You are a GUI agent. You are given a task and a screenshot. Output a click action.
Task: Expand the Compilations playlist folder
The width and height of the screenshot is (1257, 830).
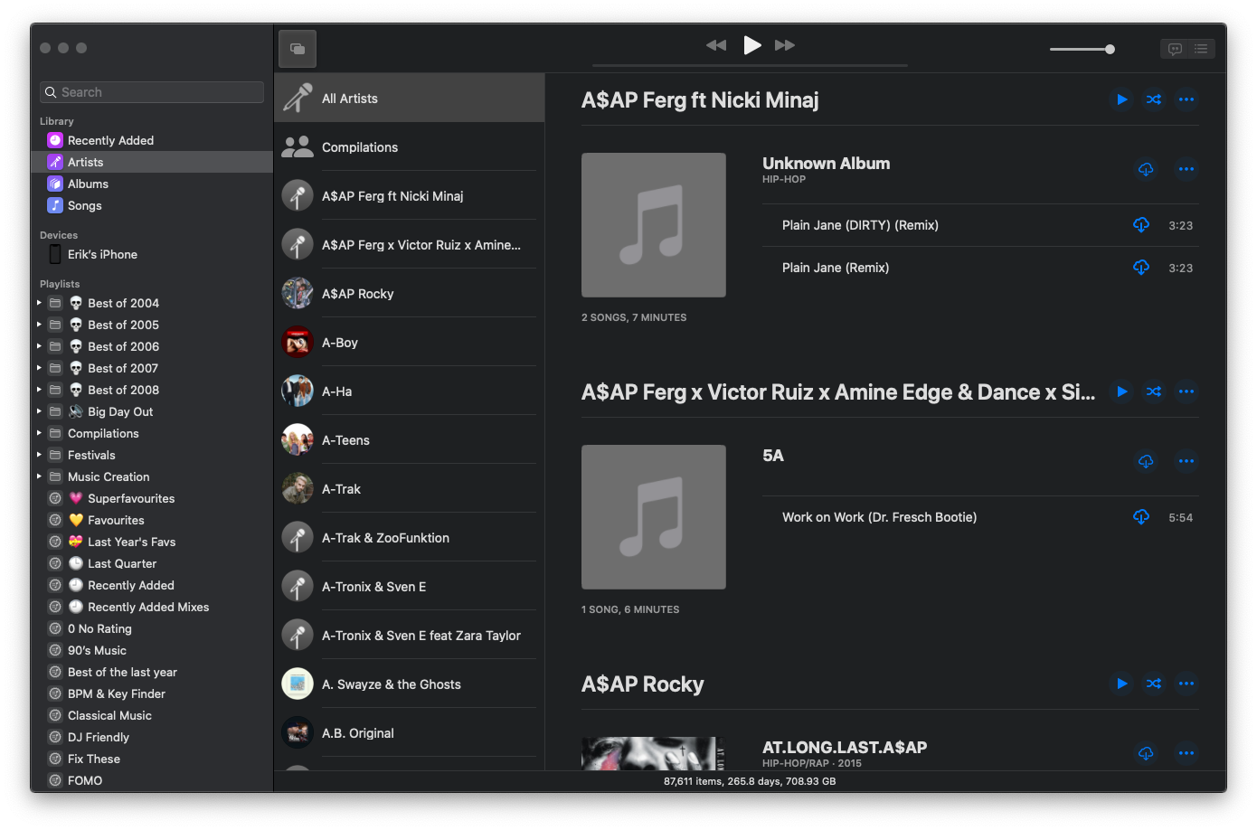point(39,433)
